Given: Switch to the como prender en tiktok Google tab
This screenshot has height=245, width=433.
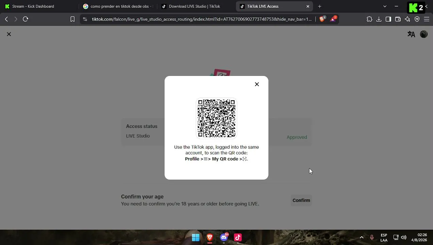Looking at the screenshot, I should (x=118, y=6).
